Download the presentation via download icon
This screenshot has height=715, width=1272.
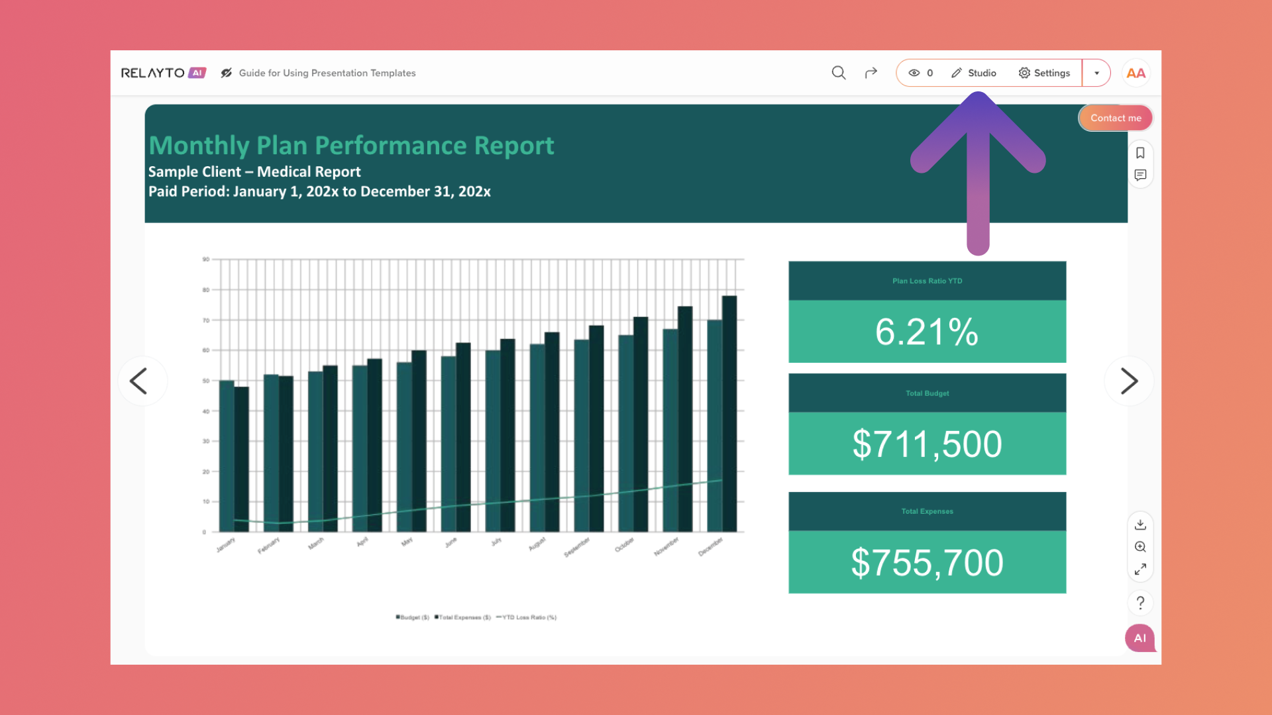click(1140, 524)
